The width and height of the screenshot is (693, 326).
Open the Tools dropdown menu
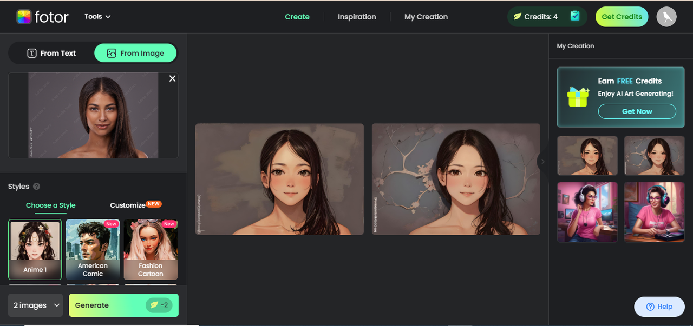(x=97, y=17)
